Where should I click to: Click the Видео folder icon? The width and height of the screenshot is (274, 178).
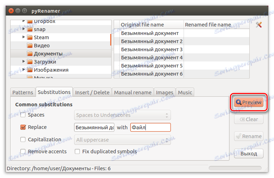pos(30,46)
